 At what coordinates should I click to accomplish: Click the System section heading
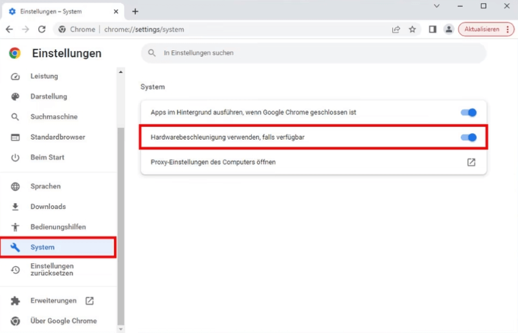153,87
